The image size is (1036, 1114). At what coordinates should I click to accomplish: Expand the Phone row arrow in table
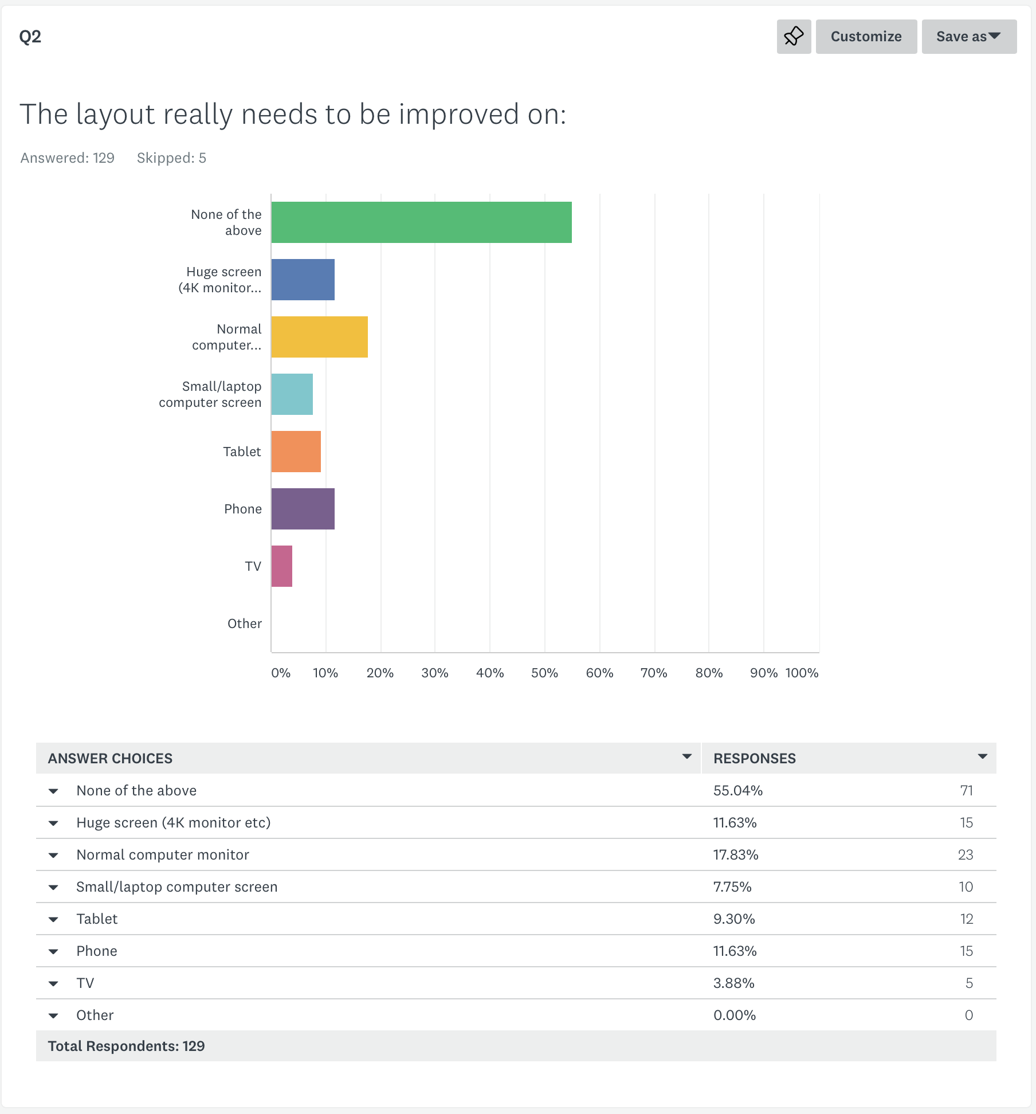tap(53, 951)
